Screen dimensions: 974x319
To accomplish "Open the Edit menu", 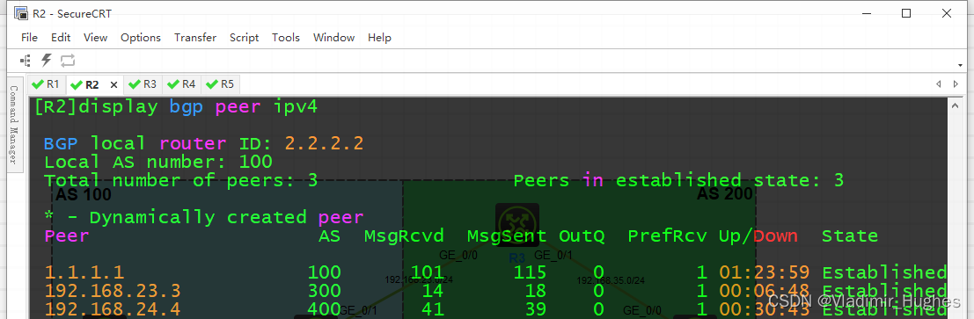I will 61,37.
